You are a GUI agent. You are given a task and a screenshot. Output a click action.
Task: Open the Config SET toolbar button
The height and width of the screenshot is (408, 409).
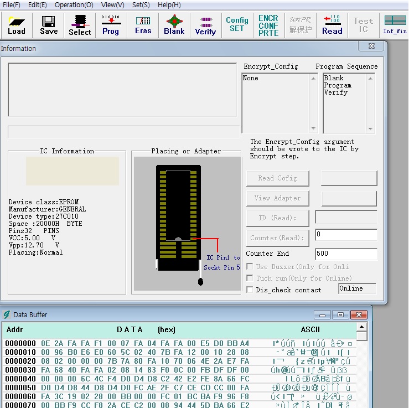[237, 25]
